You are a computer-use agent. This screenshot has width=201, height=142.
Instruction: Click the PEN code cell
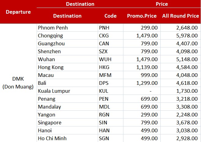coord(111,99)
